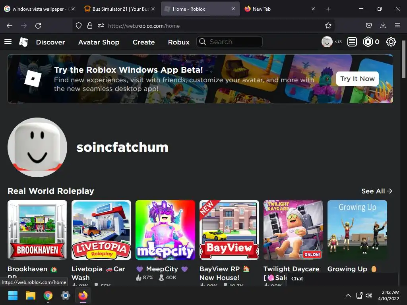This screenshot has height=305, width=407.
Task: Switch to Bus Simulator 21 tab
Action: pyautogui.click(x=120, y=9)
